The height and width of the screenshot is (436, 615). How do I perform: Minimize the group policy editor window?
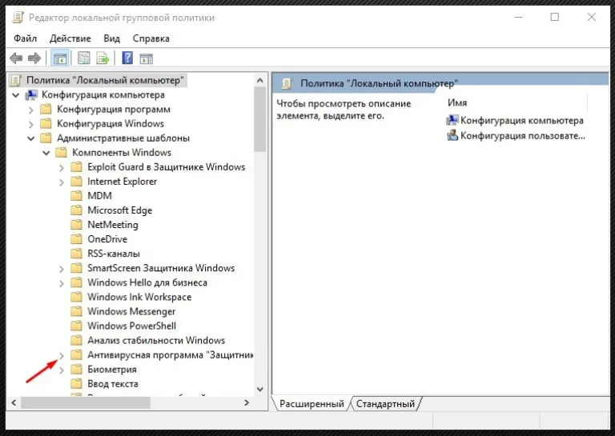pos(519,17)
